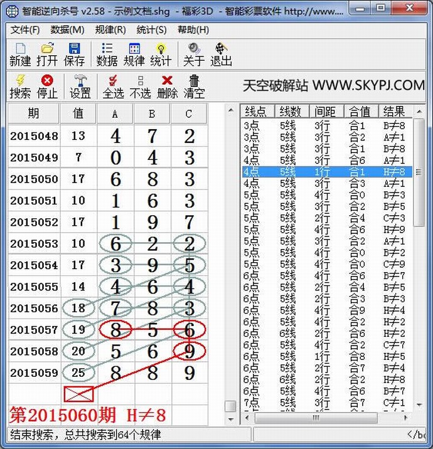433x449 pixels.
Task: Clear the list with 清空 trash icon
Action: coord(194,87)
